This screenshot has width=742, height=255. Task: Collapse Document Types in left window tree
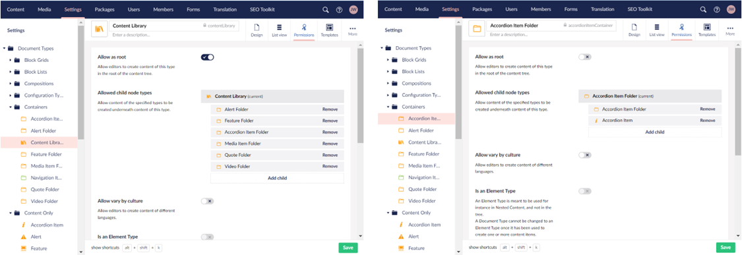pyautogui.click(x=4, y=48)
